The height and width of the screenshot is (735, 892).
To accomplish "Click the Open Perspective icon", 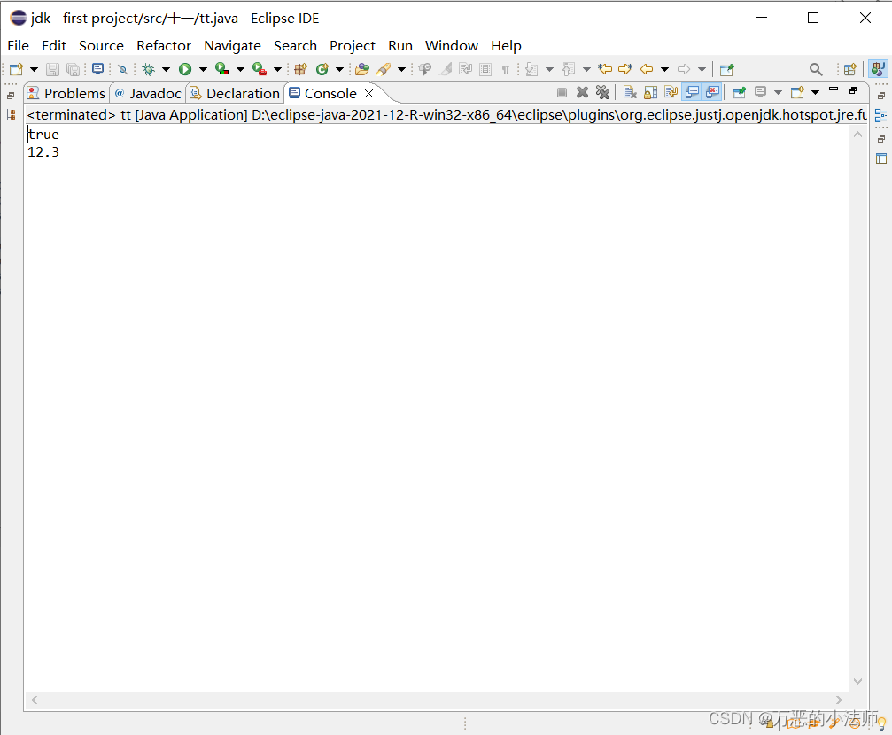I will tap(849, 69).
